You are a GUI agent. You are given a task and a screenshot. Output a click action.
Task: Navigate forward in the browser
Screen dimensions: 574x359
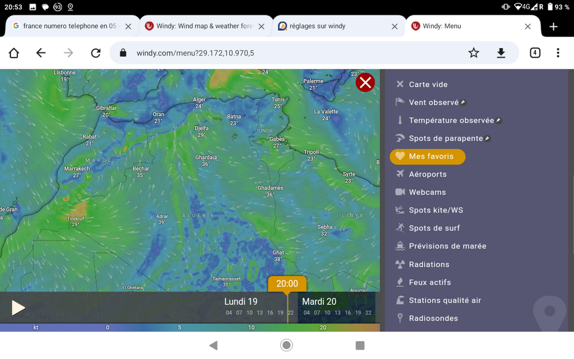pos(68,53)
